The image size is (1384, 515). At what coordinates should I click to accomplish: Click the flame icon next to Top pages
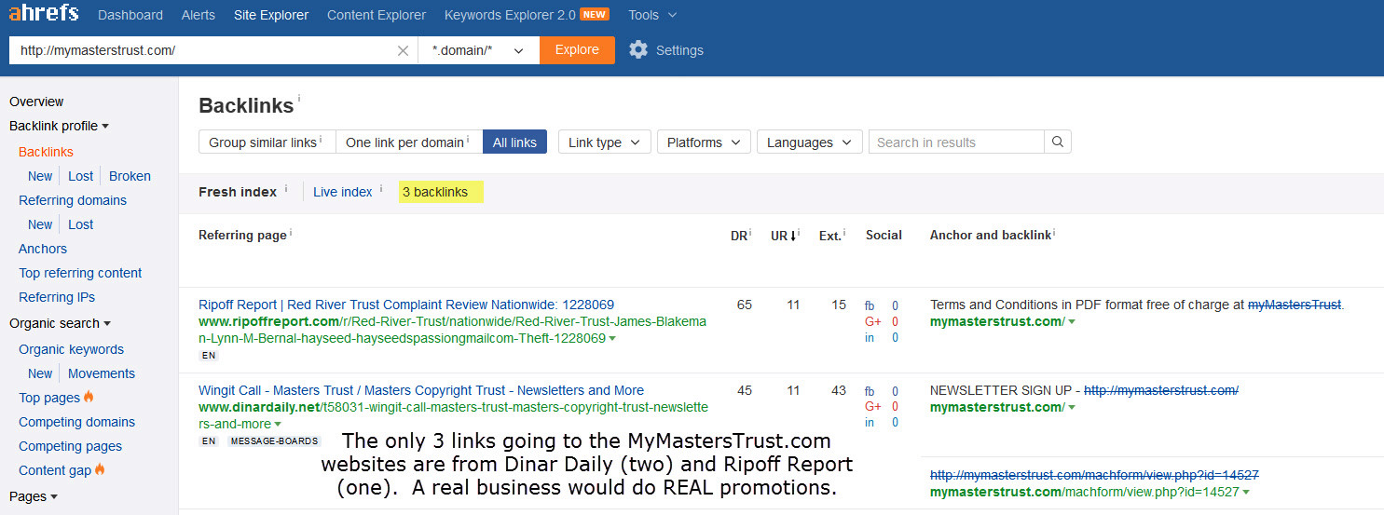pos(89,398)
